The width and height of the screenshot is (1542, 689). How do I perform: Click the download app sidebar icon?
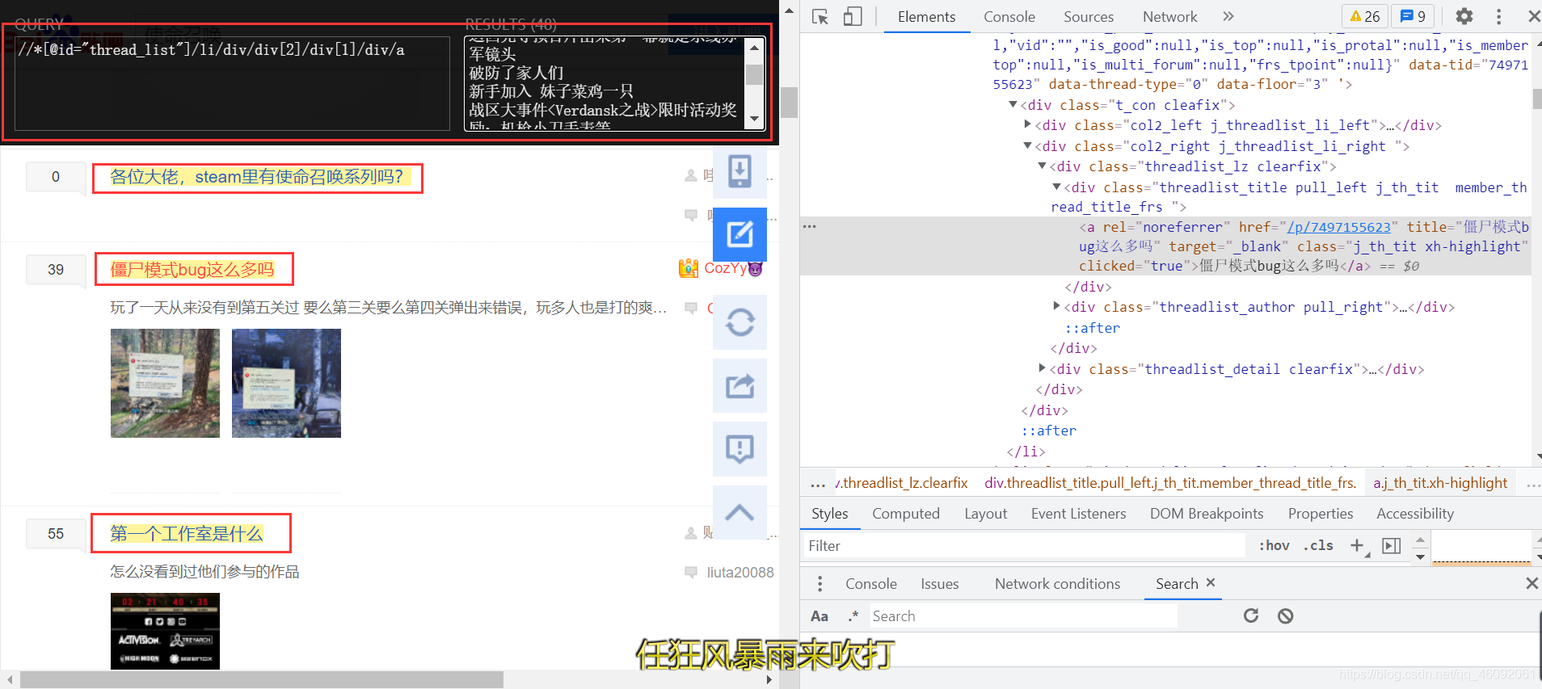pos(739,171)
